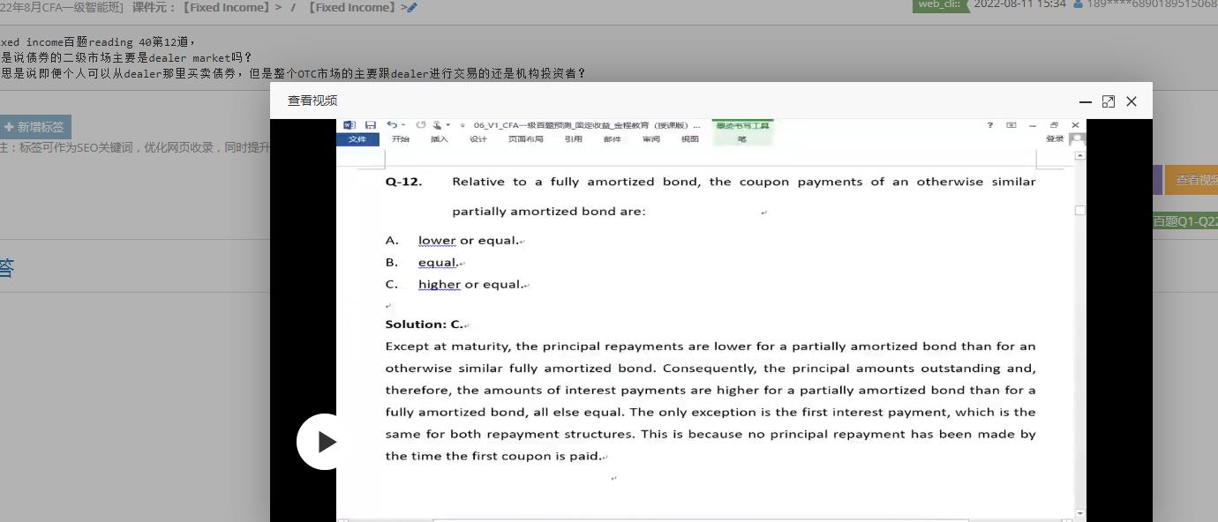Open the touch mode dropdown arrow

448,125
